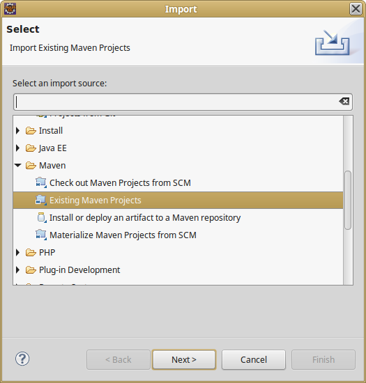Screen dimensions: 366x383
Task: Click the Install or deploy artifact jar icon
Action: pyautogui.click(x=42, y=218)
